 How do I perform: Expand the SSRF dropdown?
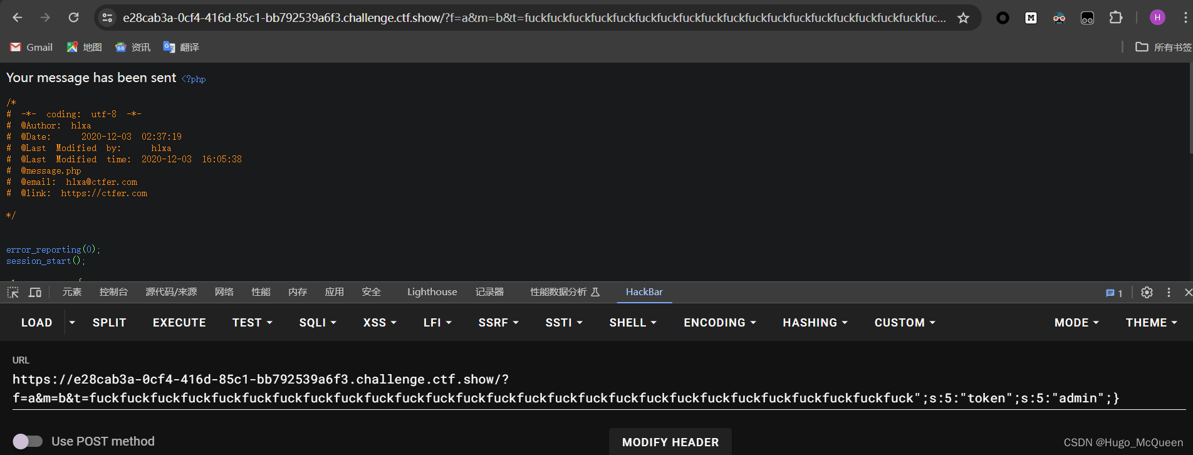pos(498,323)
